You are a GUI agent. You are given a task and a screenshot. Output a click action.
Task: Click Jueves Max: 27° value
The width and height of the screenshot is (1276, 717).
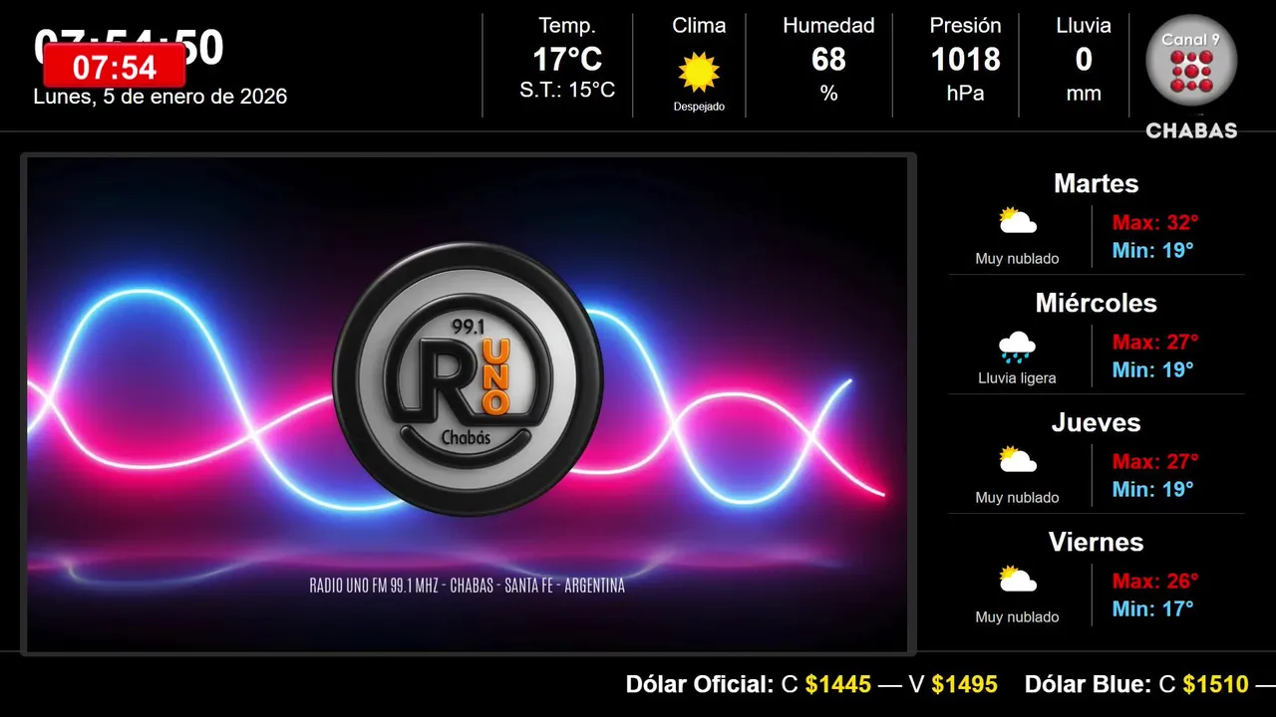1155,461
